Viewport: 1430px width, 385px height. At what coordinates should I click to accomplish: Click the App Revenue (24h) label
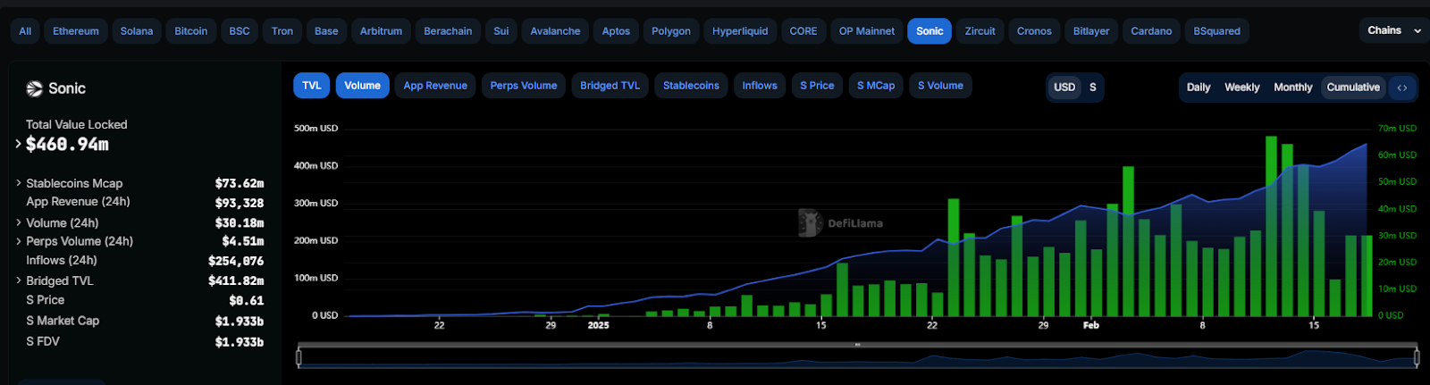click(78, 202)
